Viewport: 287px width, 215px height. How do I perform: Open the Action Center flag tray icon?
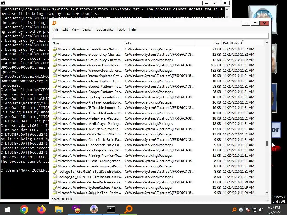[248, 210]
